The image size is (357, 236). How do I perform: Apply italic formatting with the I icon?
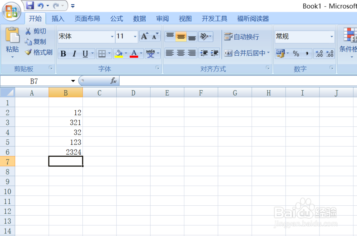pyautogui.click(x=75, y=53)
